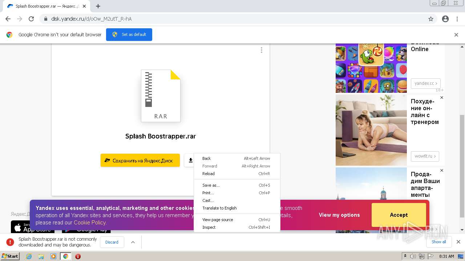Screen dimensions: 465x261
Task: Close the downloads bar
Action: (458, 242)
